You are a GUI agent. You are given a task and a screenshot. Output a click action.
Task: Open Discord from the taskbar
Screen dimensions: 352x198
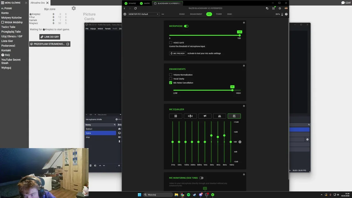pyautogui.click(x=201, y=195)
